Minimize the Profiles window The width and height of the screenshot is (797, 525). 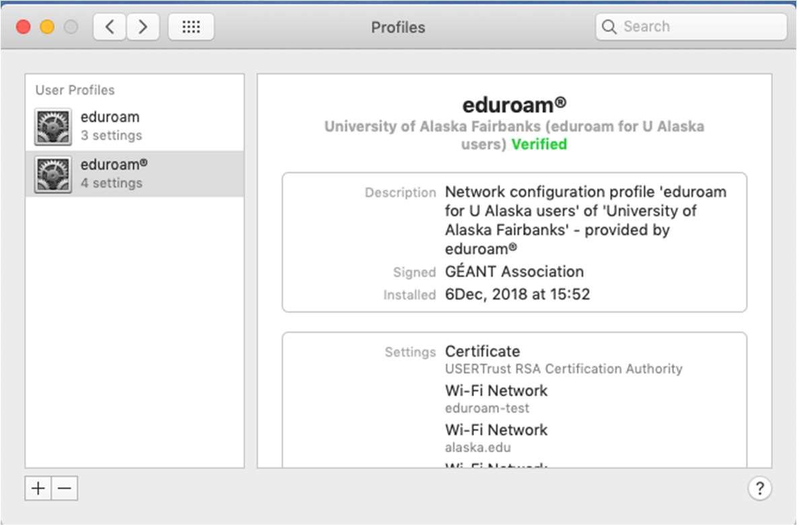47,27
